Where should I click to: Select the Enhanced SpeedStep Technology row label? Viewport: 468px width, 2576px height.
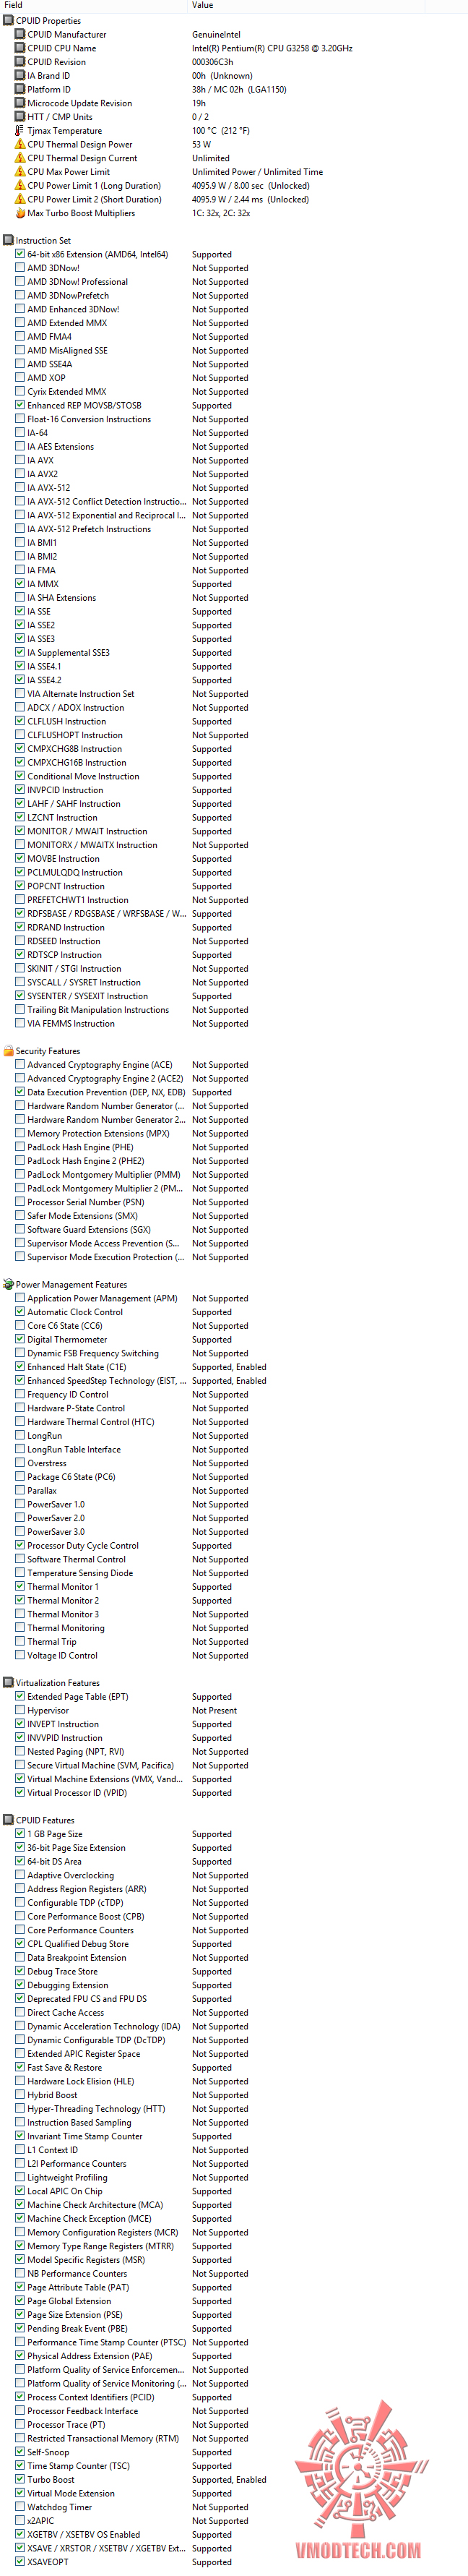point(107,1380)
